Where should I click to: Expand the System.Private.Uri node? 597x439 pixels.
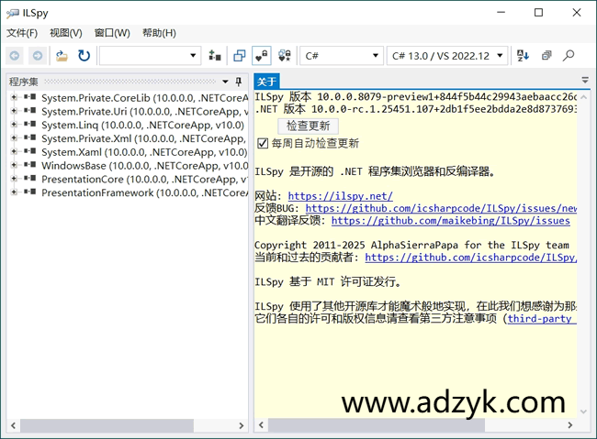[x=14, y=111]
